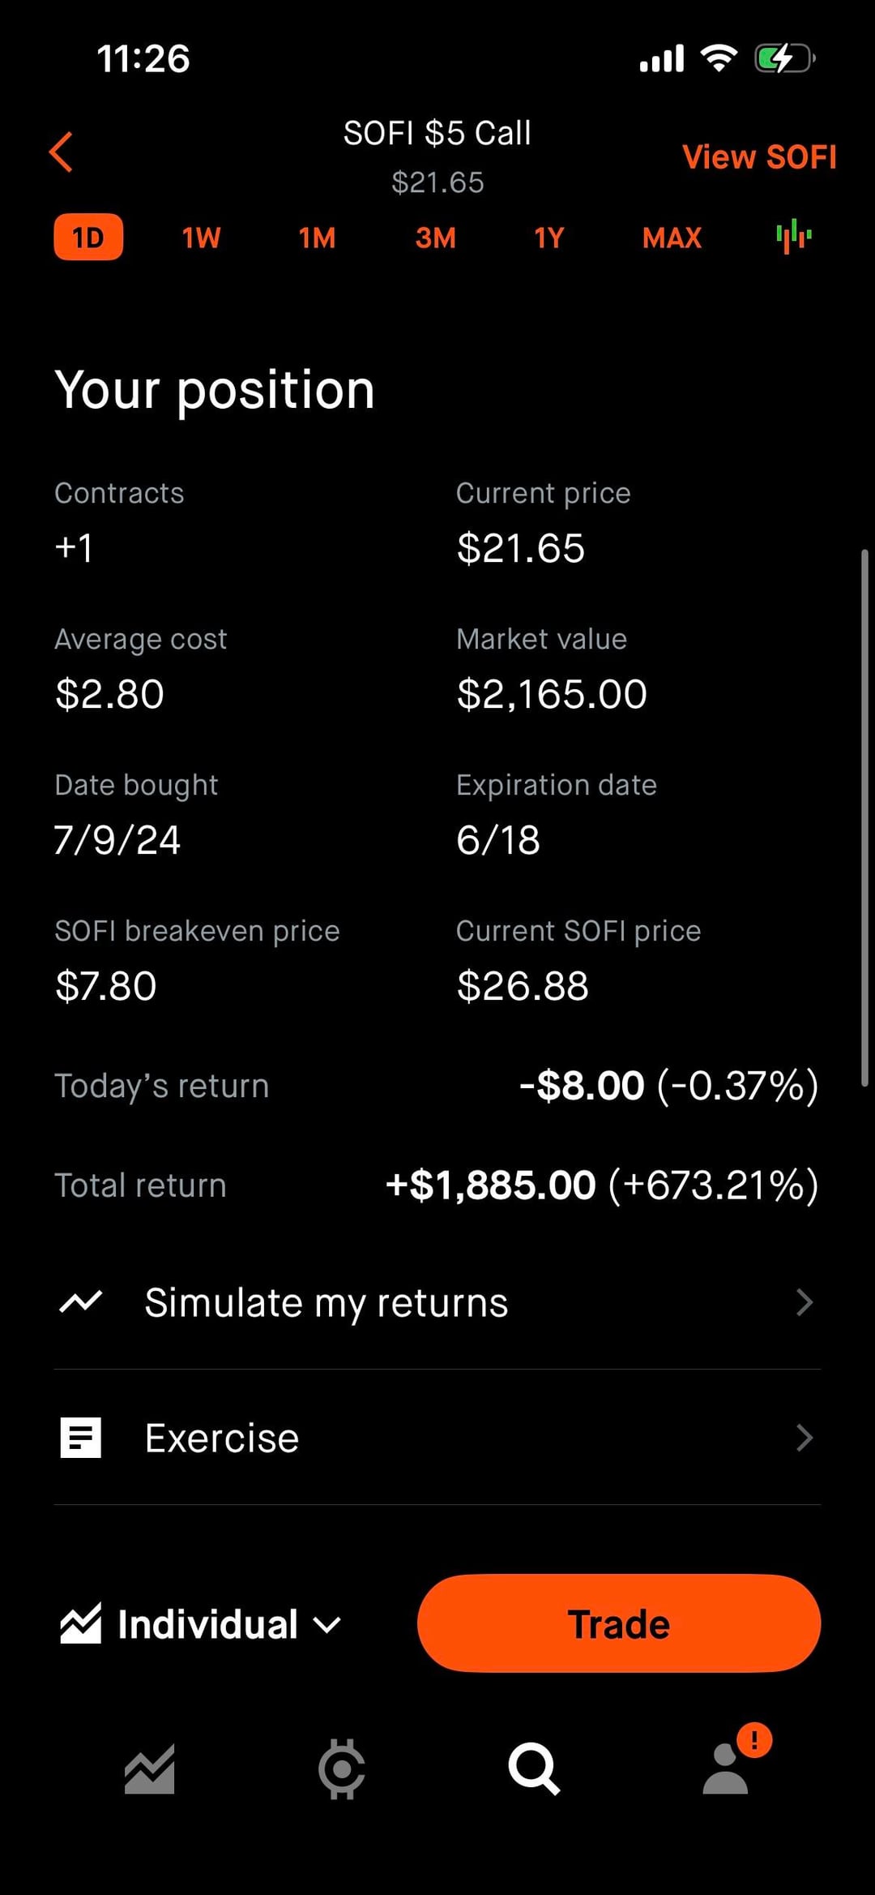Select the 3M chart range
875x1895 pixels.
click(x=435, y=238)
